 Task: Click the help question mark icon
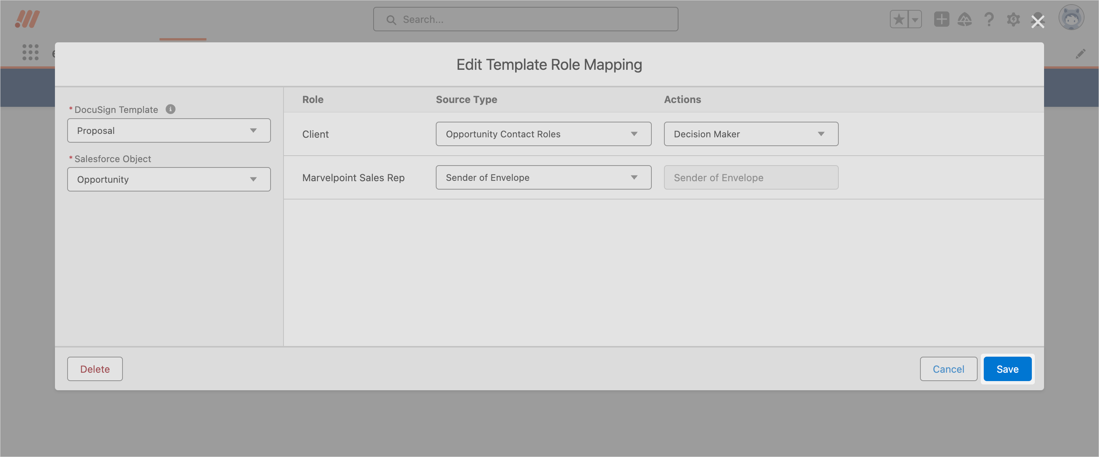click(x=989, y=19)
